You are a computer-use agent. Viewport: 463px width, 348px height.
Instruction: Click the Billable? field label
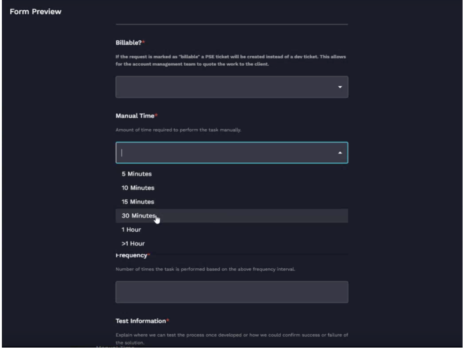tap(128, 42)
